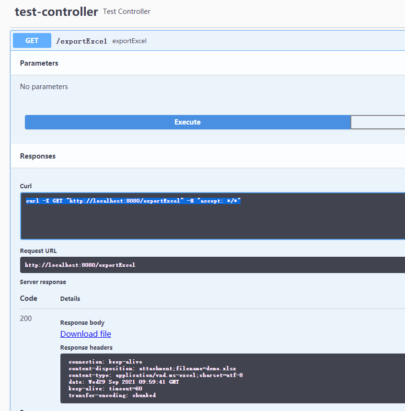405x411 pixels.
Task: Click the /exportExcel endpoint path
Action: pyautogui.click(x=81, y=41)
